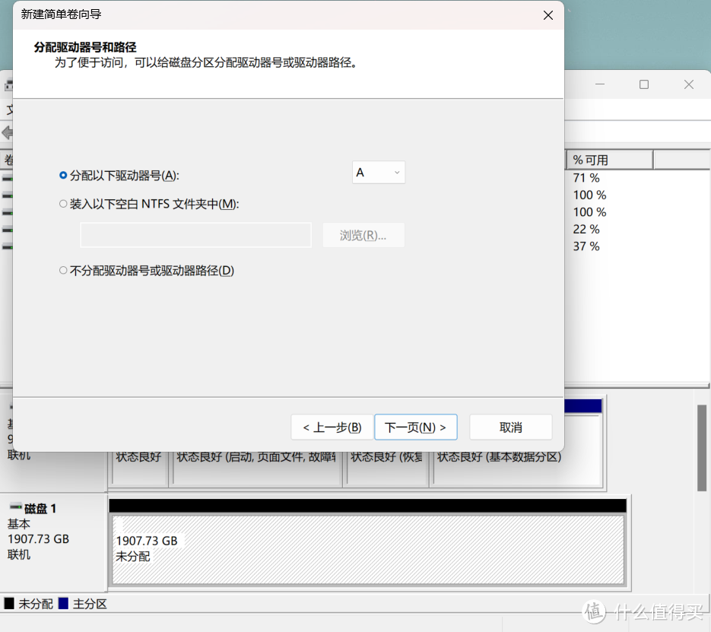The height and width of the screenshot is (632, 711).
Task: Select the 装入以下空白 NTFS 文件夹中 radio option
Action: [x=63, y=204]
